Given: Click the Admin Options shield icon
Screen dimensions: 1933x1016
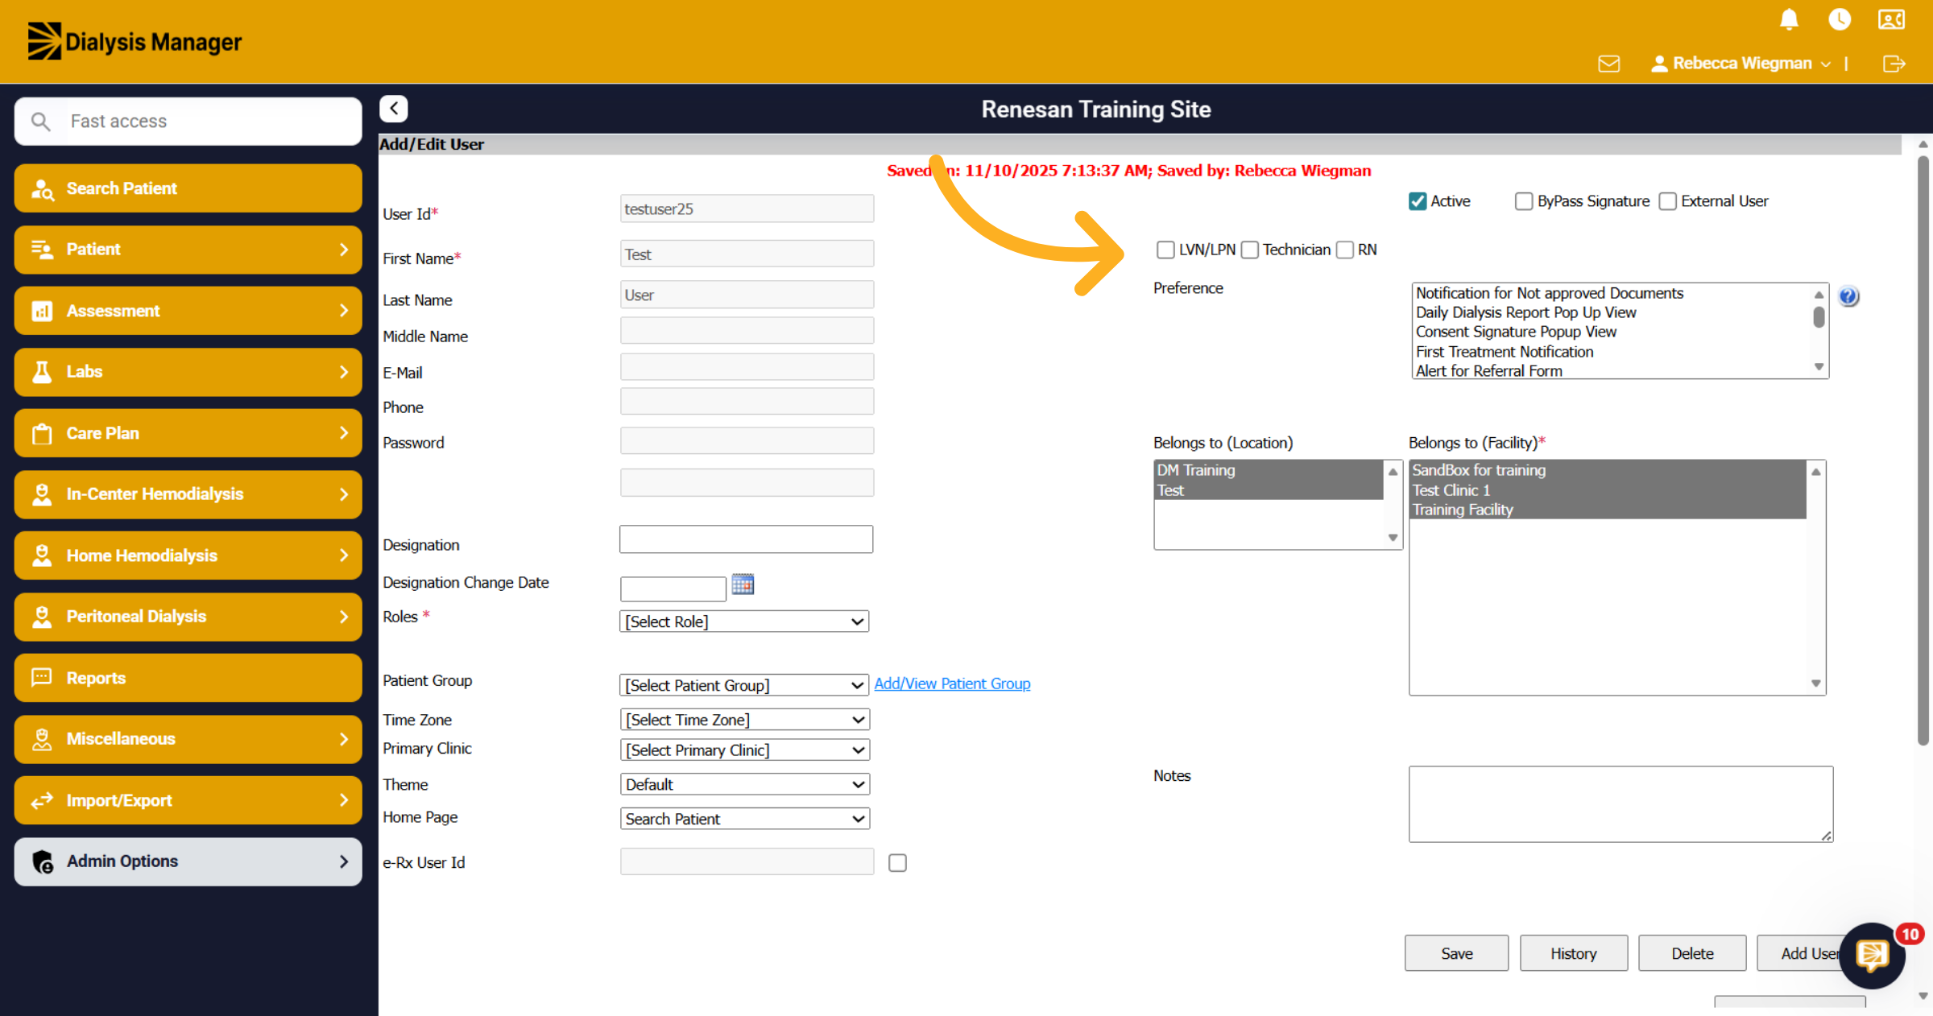Looking at the screenshot, I should [x=43, y=862].
